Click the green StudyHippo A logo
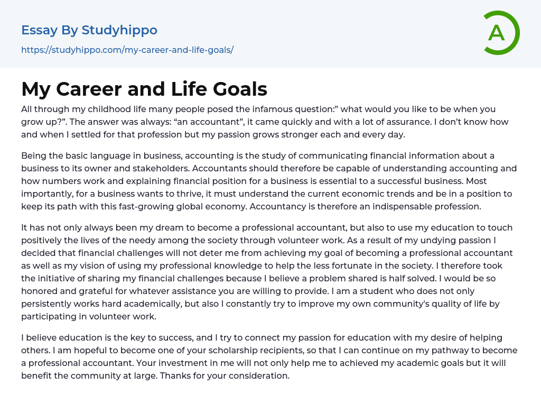Screen dimensions: 541x412 [x=501, y=33]
